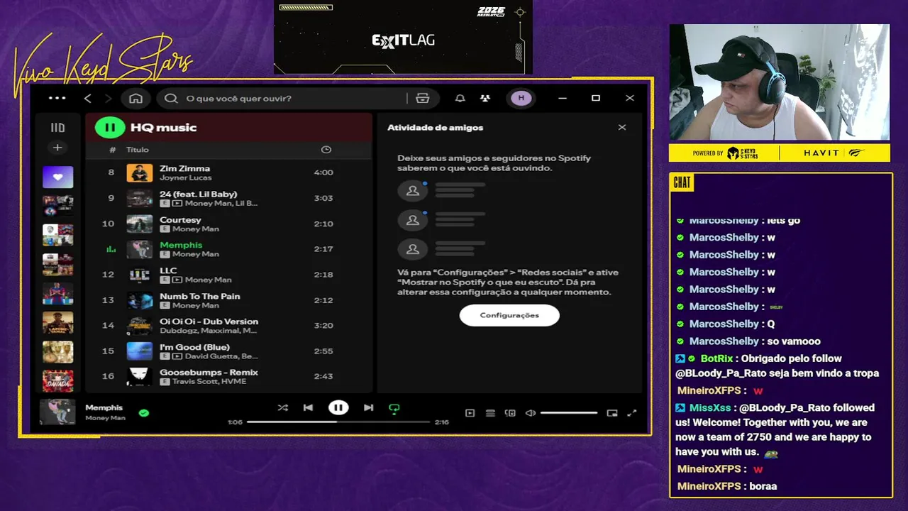Toggle the friend activity icon in the top bar
The image size is (908, 511).
click(x=485, y=98)
